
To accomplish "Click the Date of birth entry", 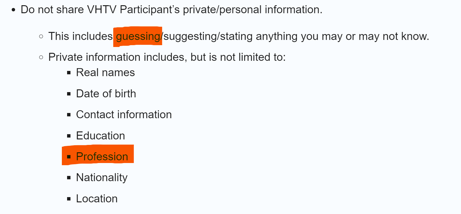I will (106, 94).
